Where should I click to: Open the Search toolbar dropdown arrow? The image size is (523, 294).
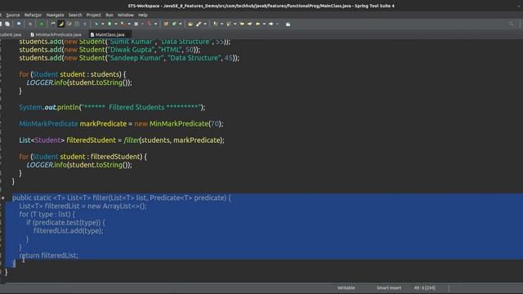[x=205, y=24]
